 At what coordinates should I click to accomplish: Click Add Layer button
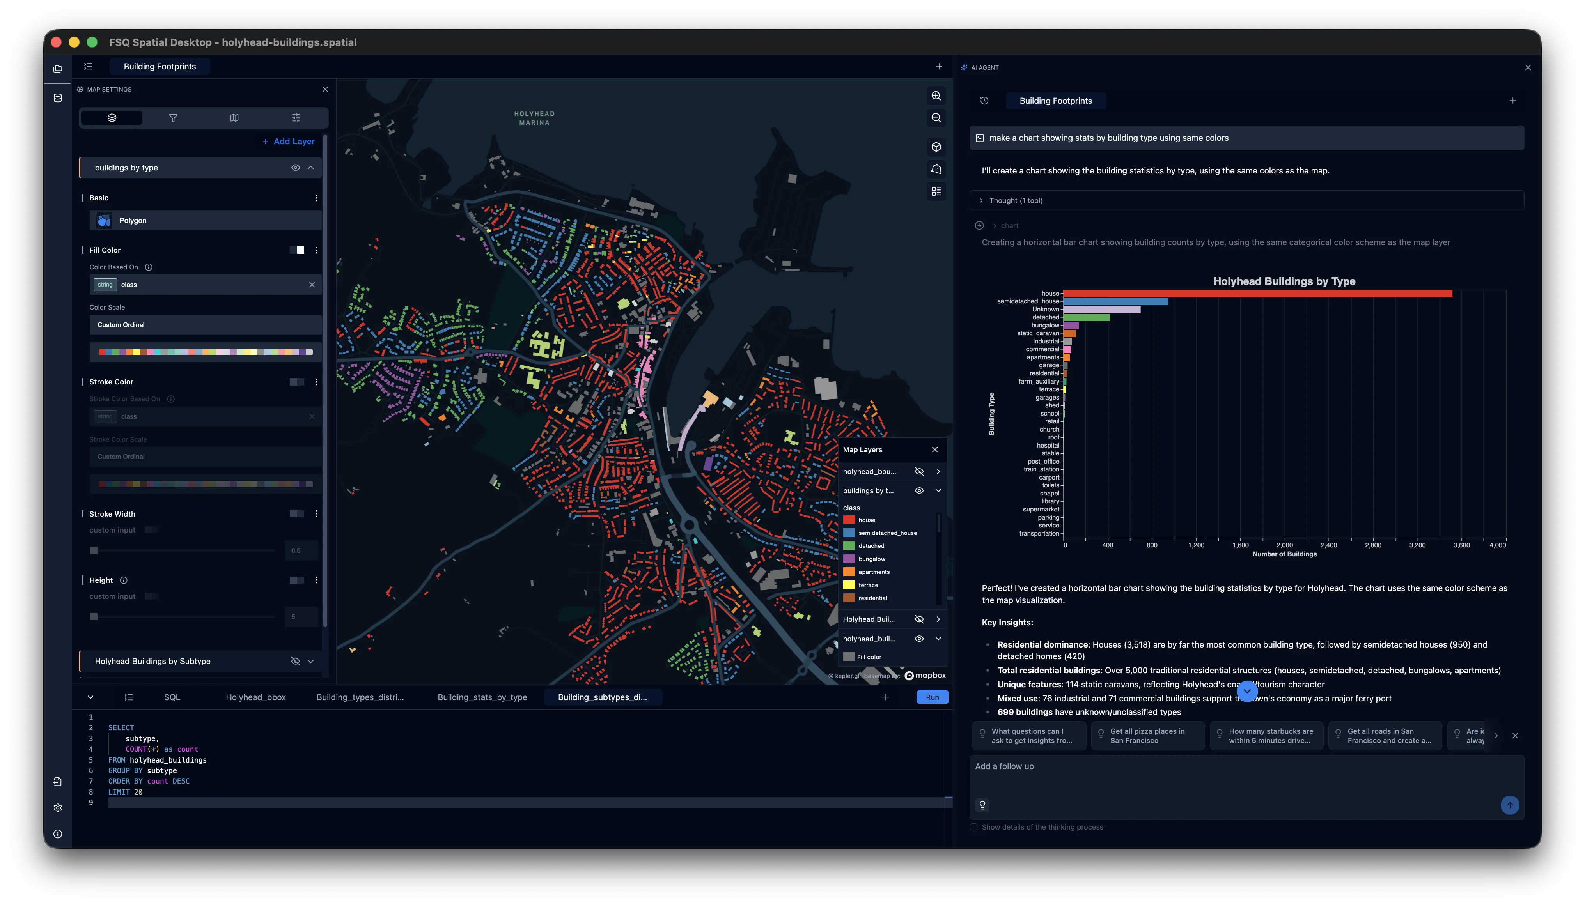point(288,142)
